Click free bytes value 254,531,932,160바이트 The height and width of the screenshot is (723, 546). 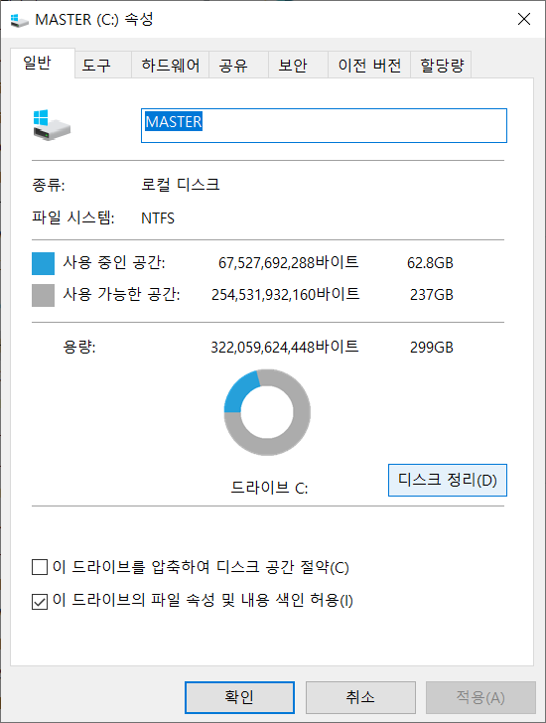285,294
